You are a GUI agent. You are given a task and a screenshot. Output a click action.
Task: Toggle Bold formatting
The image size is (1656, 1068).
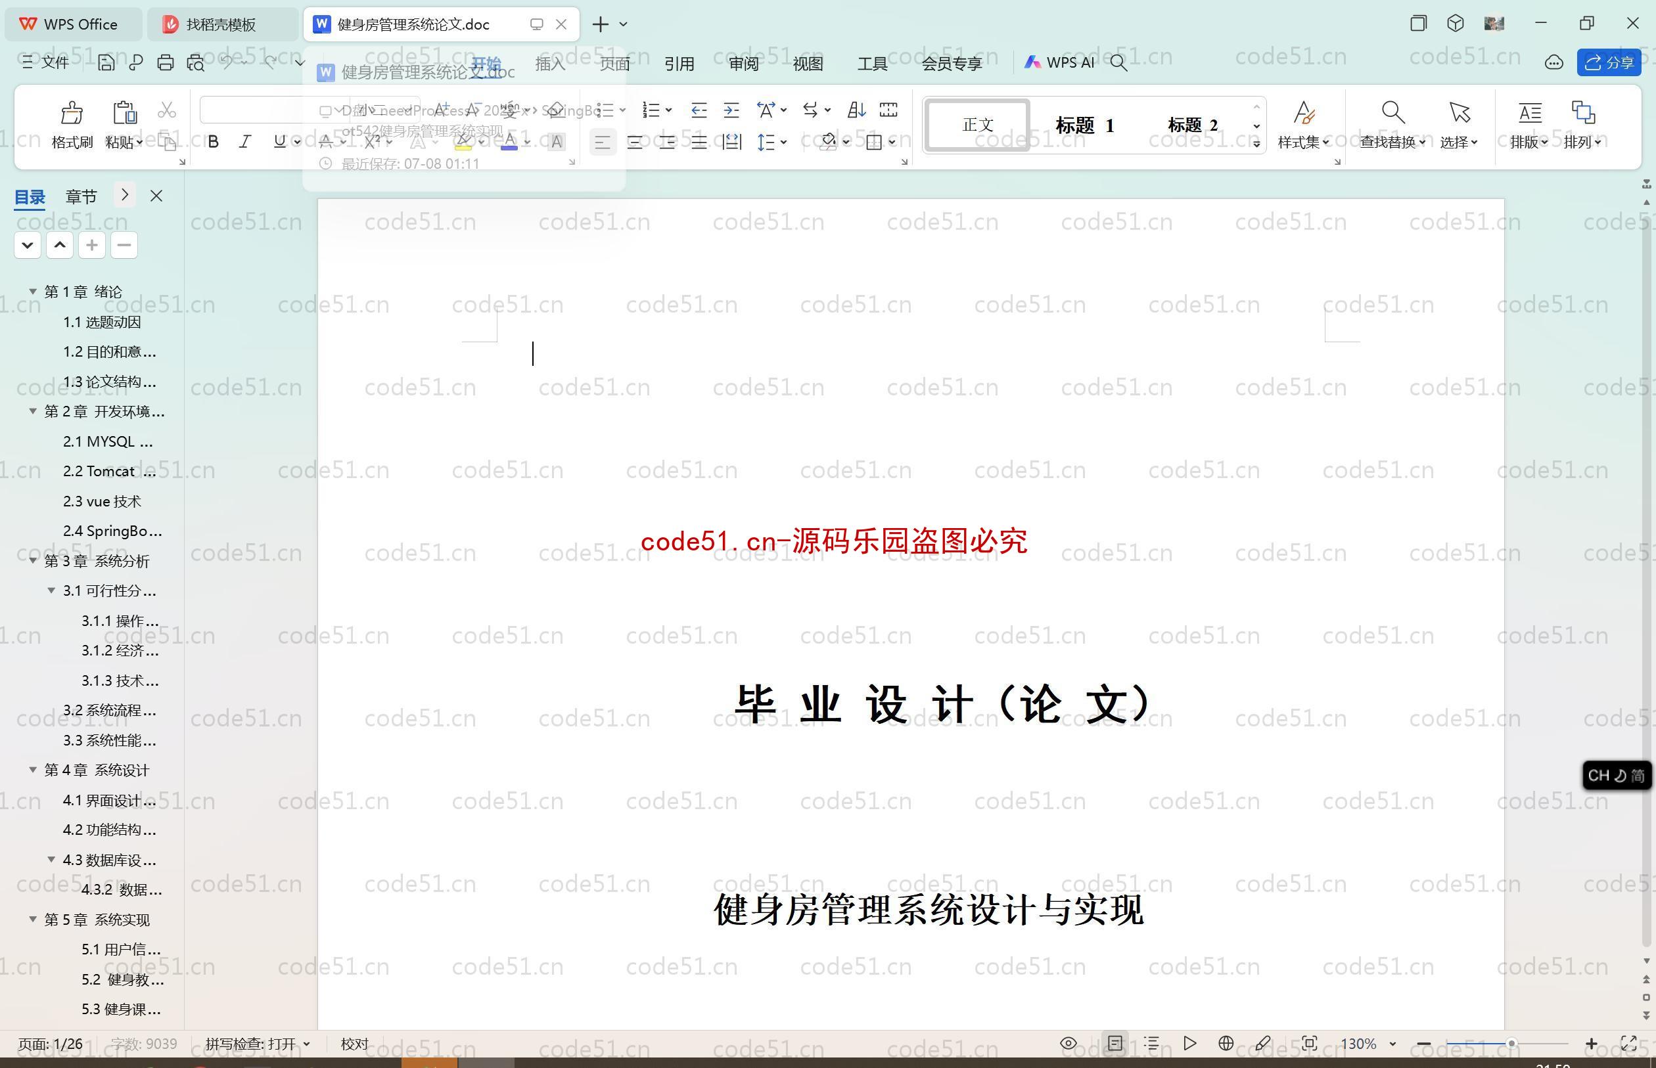pos(214,142)
